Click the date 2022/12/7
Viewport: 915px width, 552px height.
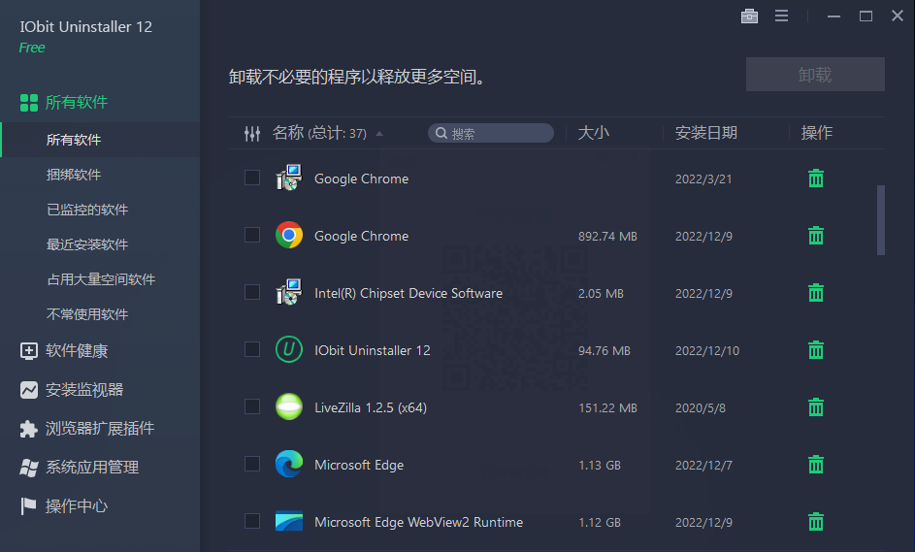click(703, 465)
